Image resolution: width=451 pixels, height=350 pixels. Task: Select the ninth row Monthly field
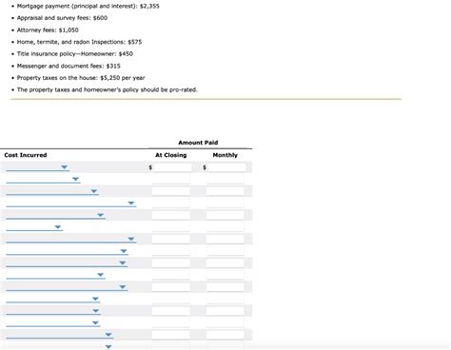(225, 263)
